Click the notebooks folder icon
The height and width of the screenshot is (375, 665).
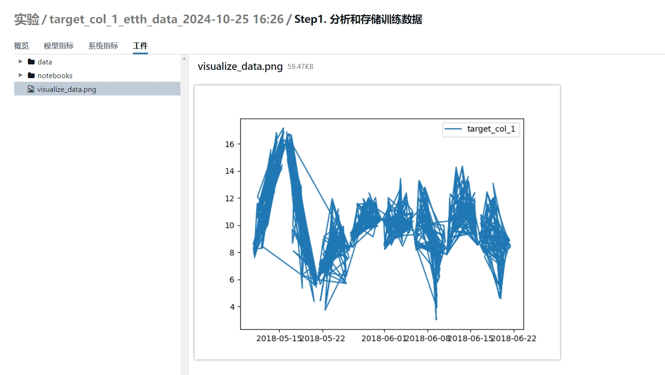coord(31,75)
